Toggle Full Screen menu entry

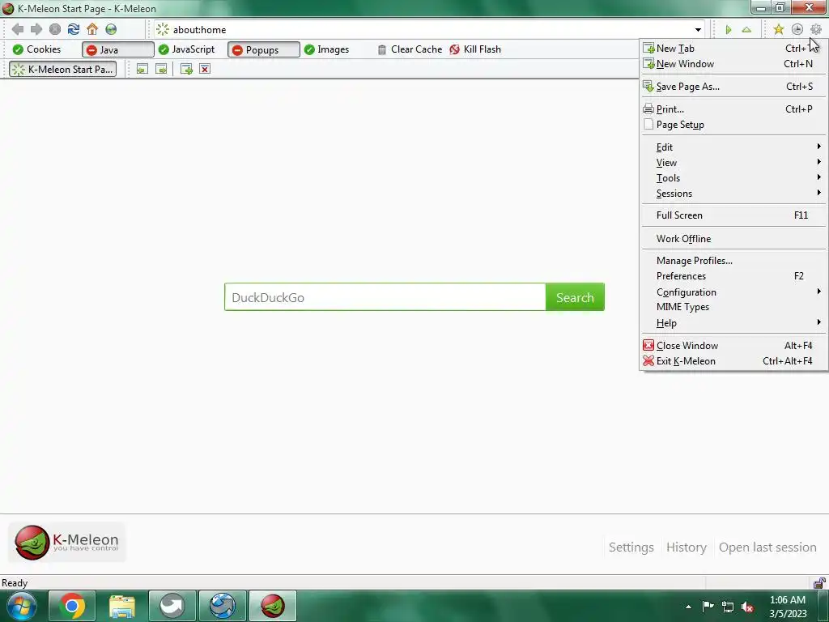point(733,215)
